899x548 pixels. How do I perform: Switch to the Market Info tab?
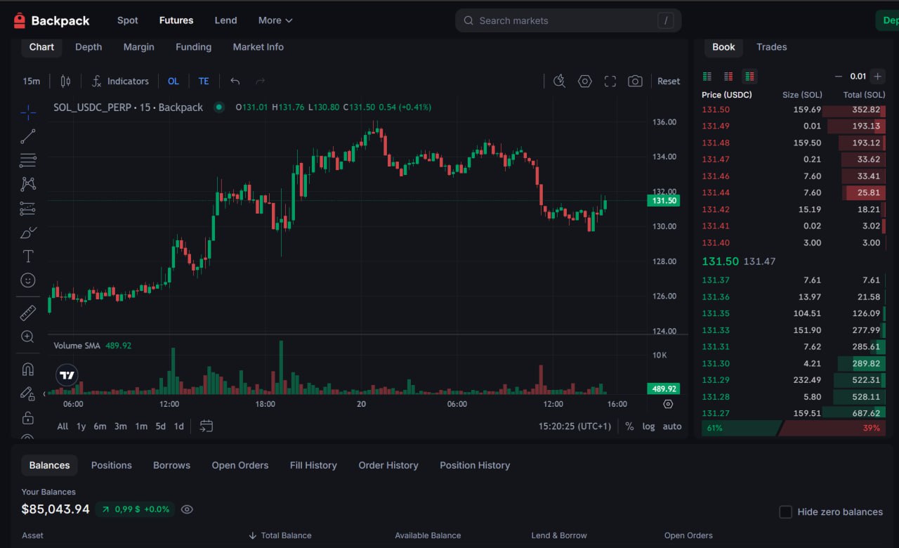point(258,47)
